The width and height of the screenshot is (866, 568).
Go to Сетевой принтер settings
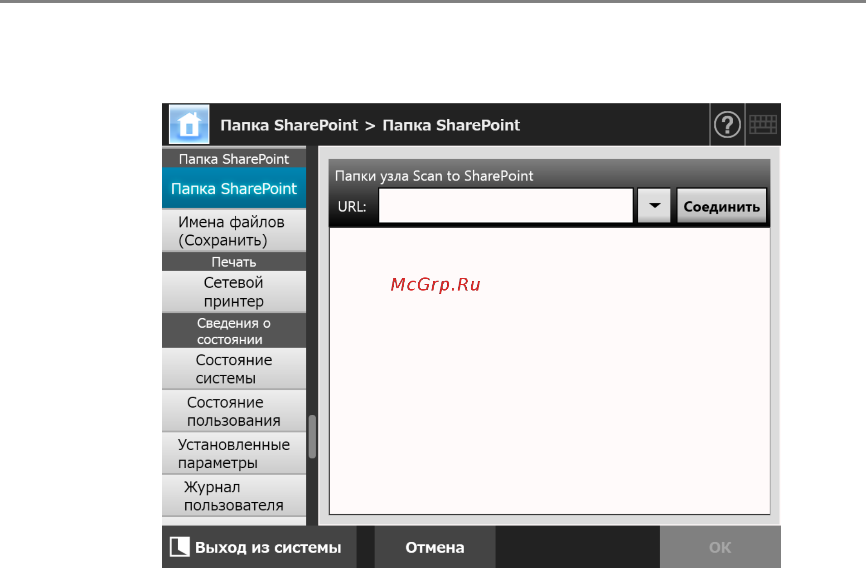click(234, 291)
